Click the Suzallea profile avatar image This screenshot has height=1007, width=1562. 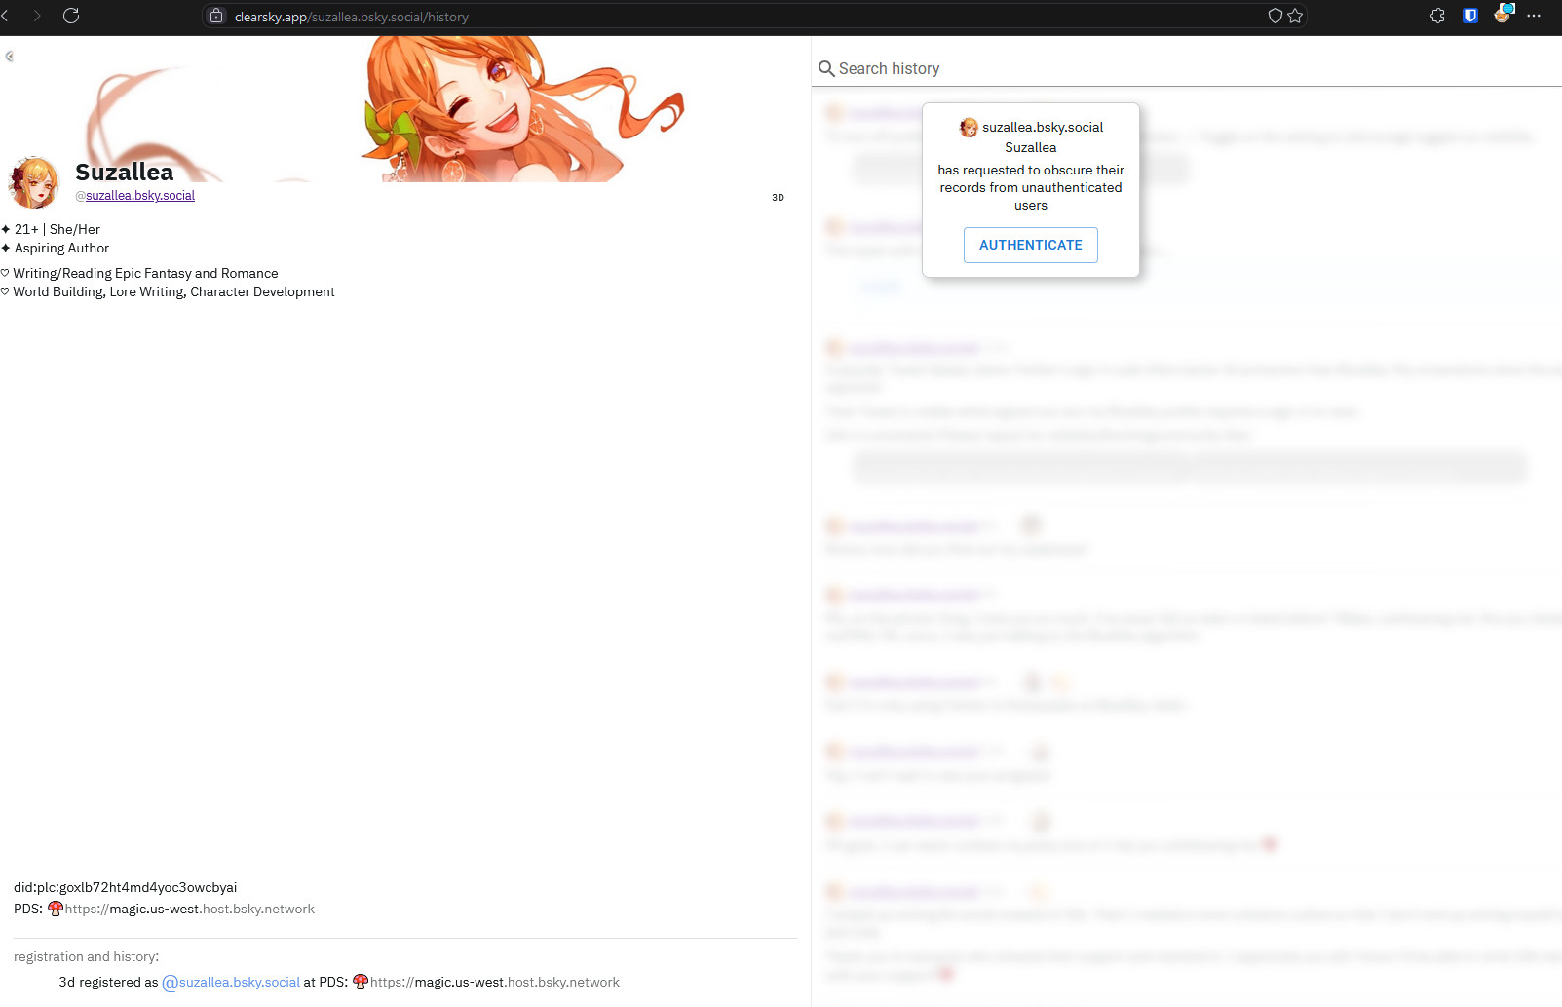(33, 182)
